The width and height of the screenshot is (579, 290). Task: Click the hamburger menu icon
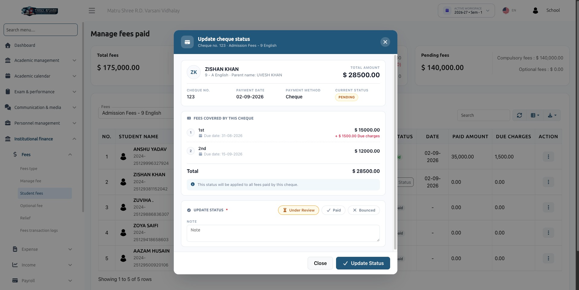(x=92, y=11)
